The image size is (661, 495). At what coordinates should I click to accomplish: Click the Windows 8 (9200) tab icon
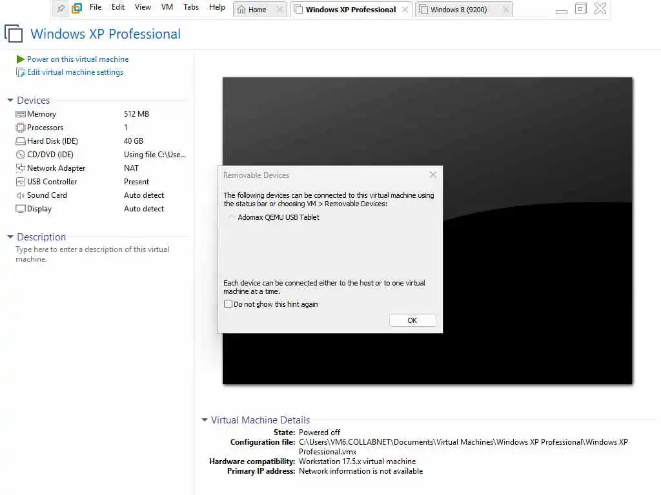click(423, 10)
